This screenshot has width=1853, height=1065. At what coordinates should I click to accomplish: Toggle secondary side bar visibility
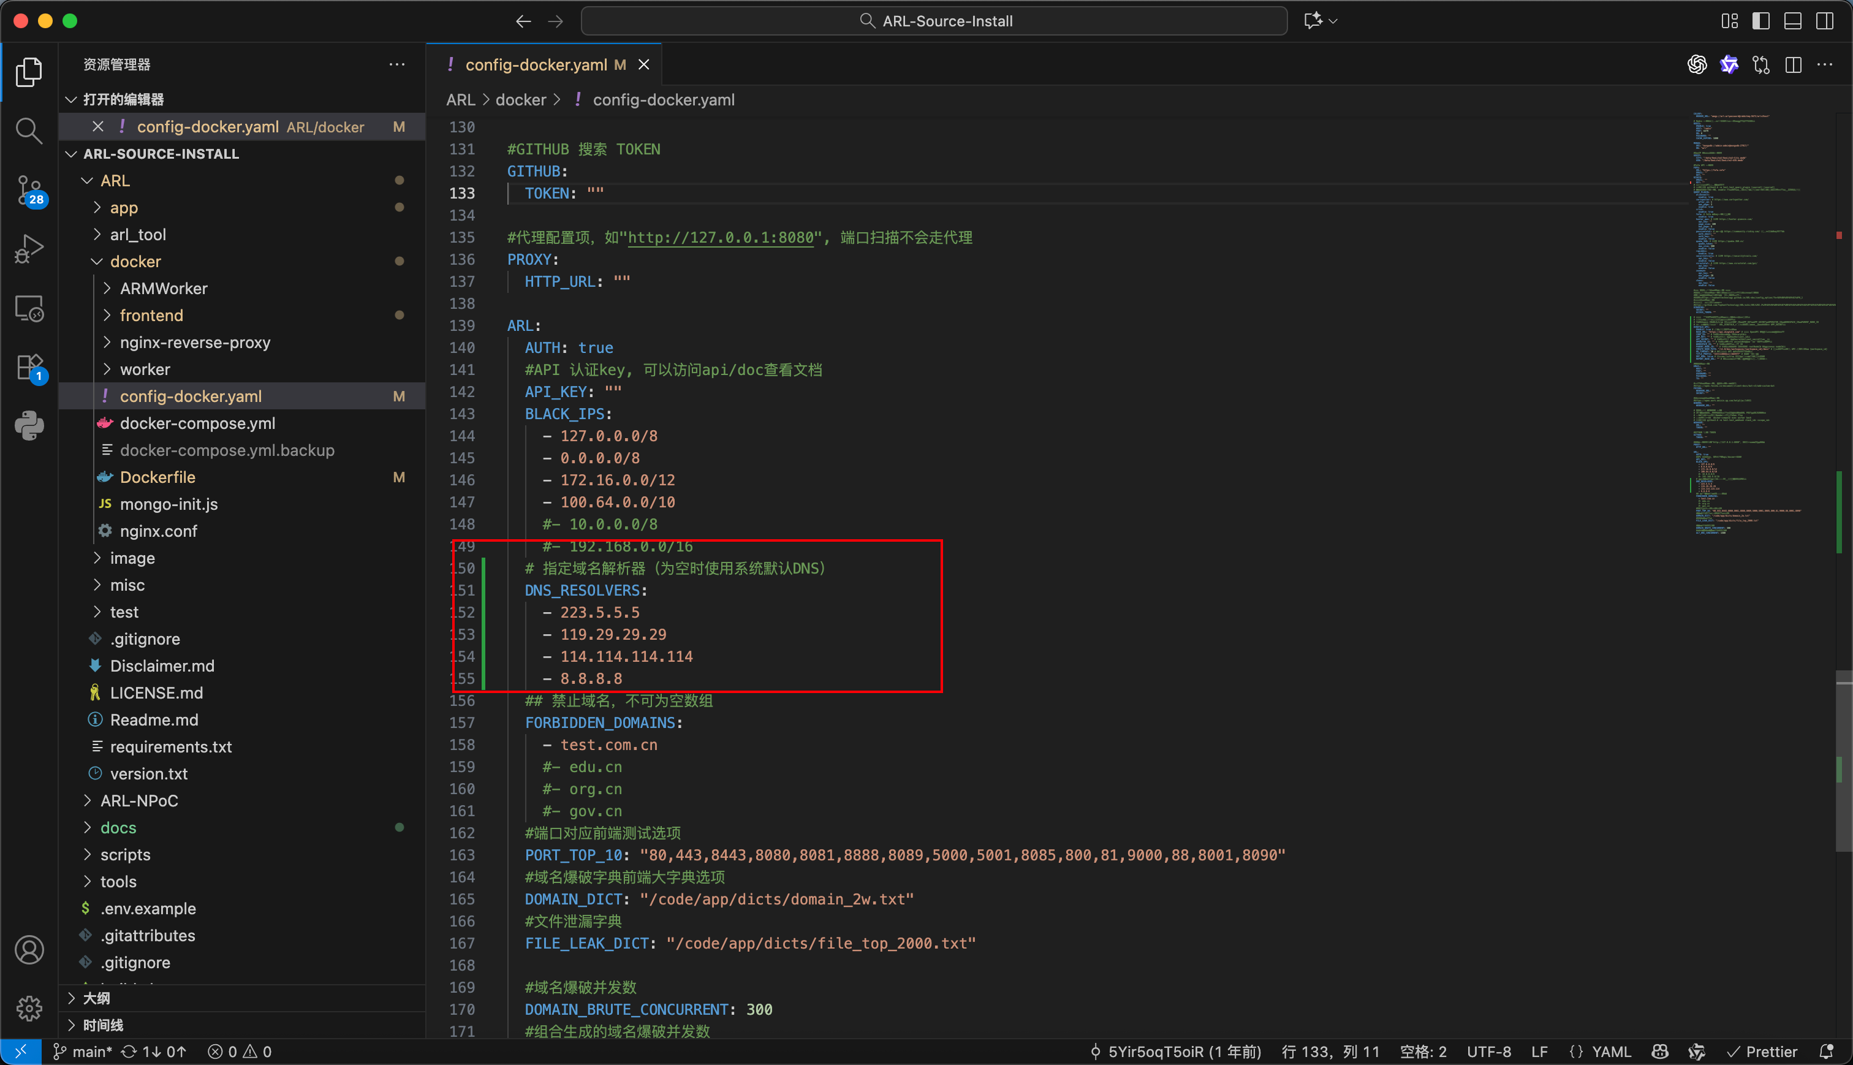[x=1824, y=21]
